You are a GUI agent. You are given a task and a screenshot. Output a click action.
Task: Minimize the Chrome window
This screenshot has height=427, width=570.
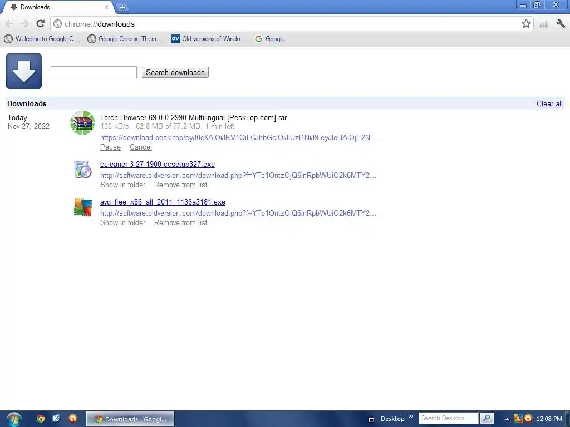click(523, 5)
